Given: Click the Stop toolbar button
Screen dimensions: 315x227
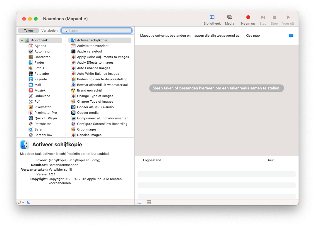Looking at the screenshot, I should (x=274, y=20).
